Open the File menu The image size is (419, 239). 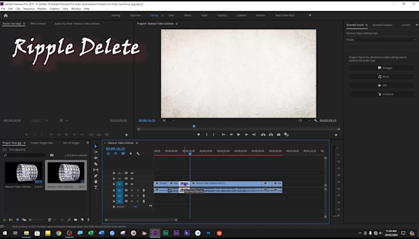point(3,9)
